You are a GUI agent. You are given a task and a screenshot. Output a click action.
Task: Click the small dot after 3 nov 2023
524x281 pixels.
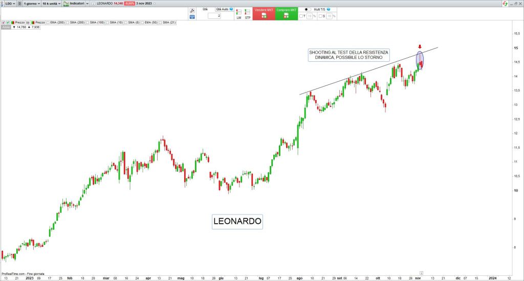(155, 4)
